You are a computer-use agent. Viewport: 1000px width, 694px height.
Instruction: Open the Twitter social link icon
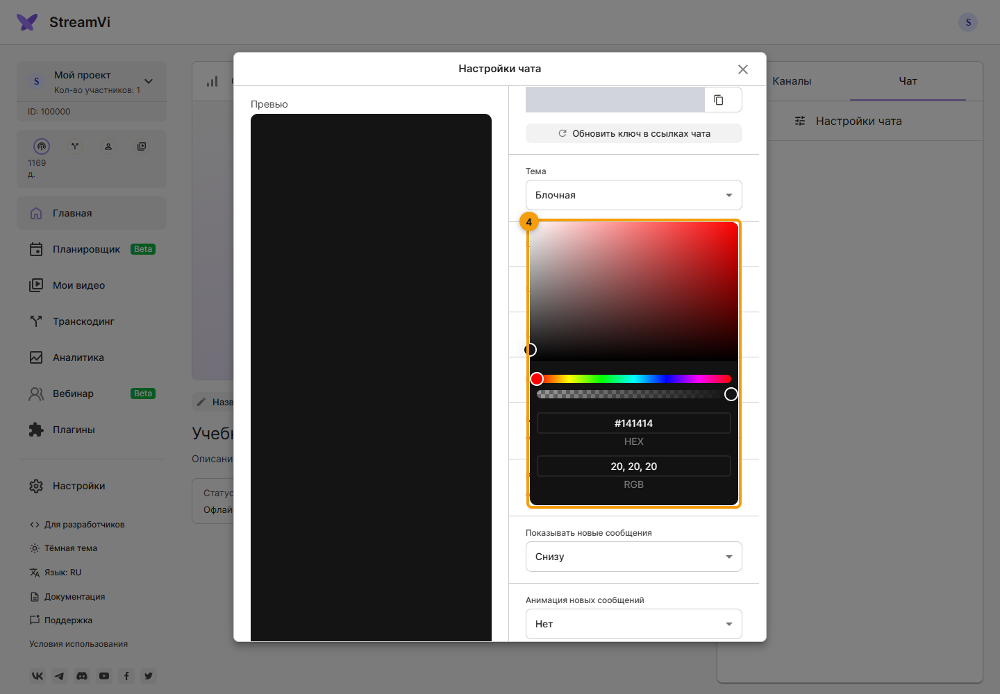pos(149,676)
